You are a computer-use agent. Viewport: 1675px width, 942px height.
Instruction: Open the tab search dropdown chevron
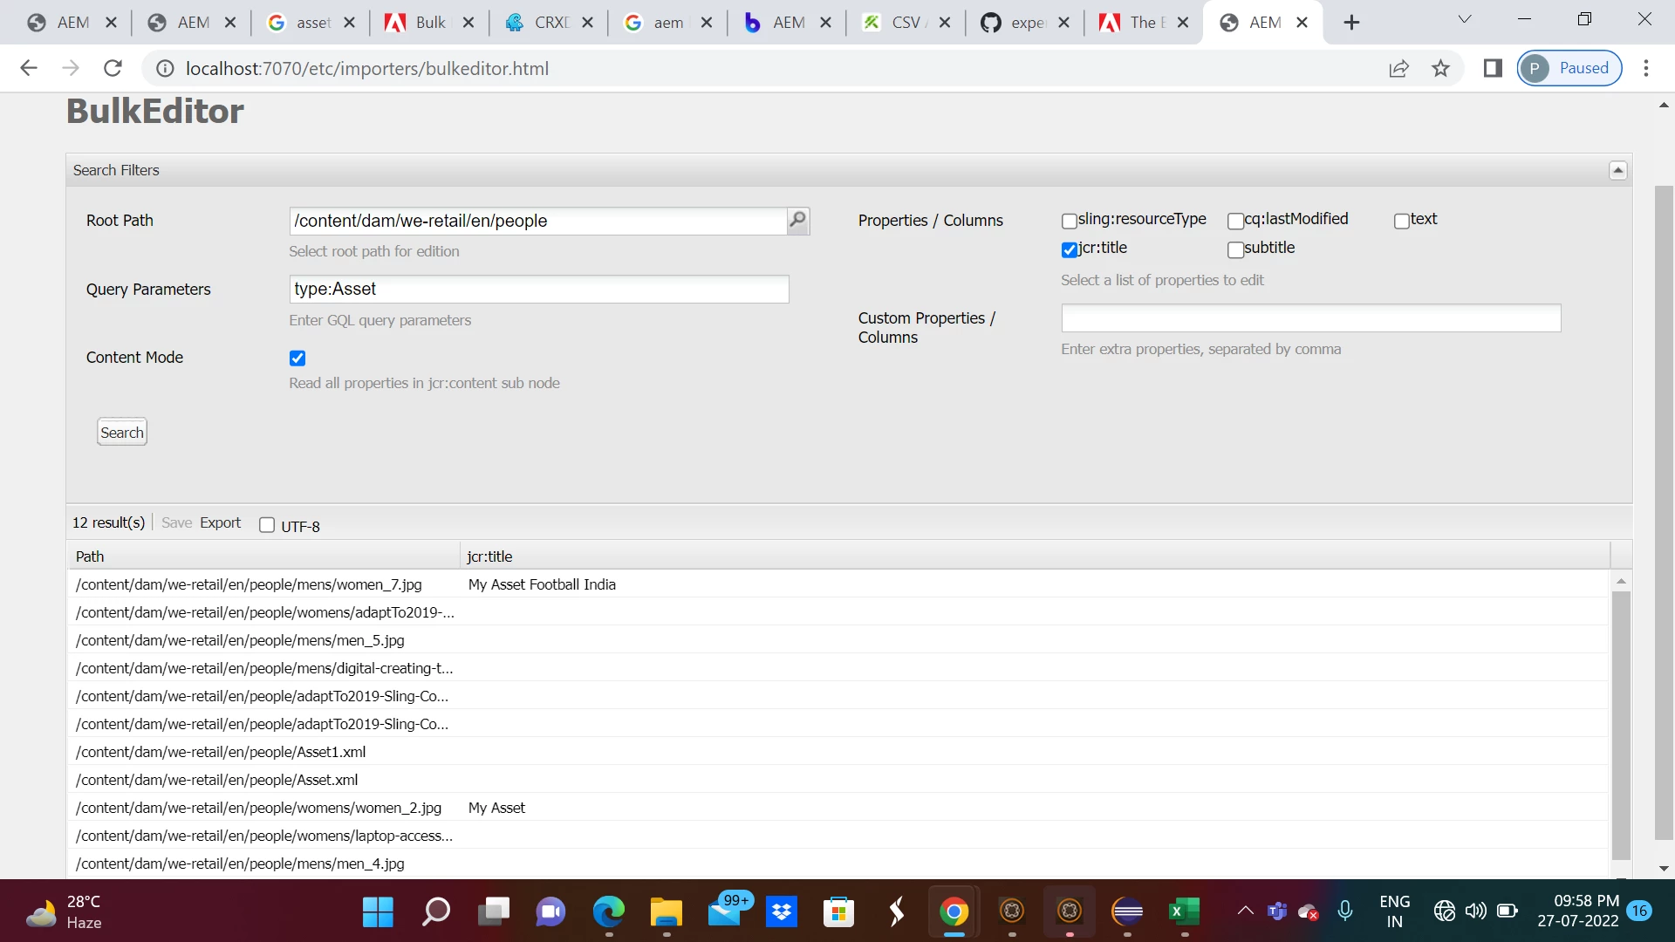coord(1465,20)
